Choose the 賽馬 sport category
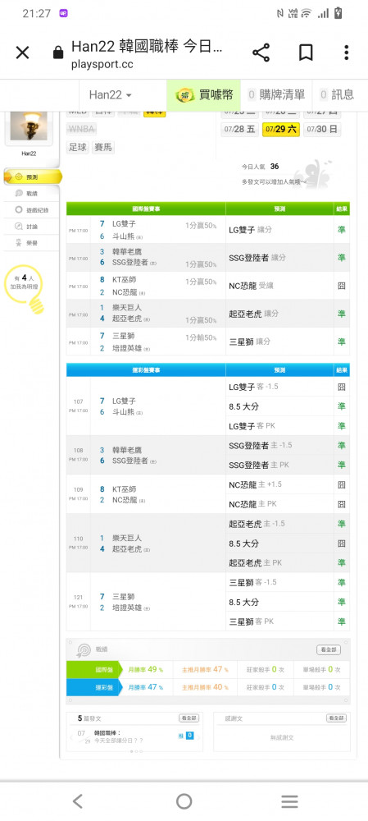The height and width of the screenshot is (821, 368). click(x=102, y=147)
